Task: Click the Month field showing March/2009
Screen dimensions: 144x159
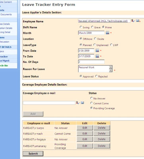Action: [91, 33]
